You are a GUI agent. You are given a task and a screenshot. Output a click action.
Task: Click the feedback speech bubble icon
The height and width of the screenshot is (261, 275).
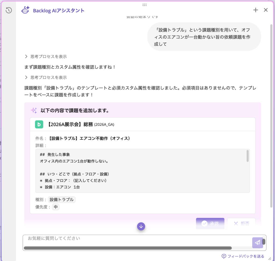[224, 256]
